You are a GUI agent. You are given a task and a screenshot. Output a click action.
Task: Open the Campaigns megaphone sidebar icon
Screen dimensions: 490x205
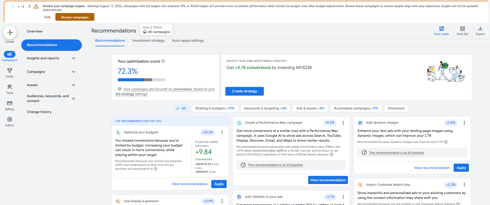pos(9,54)
